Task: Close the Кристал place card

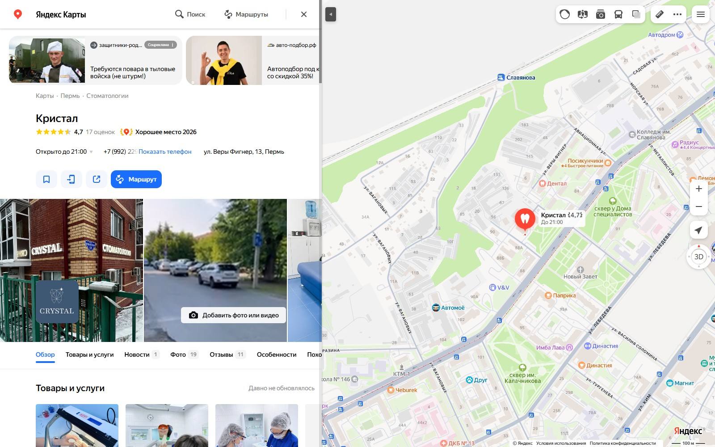Action: (304, 14)
